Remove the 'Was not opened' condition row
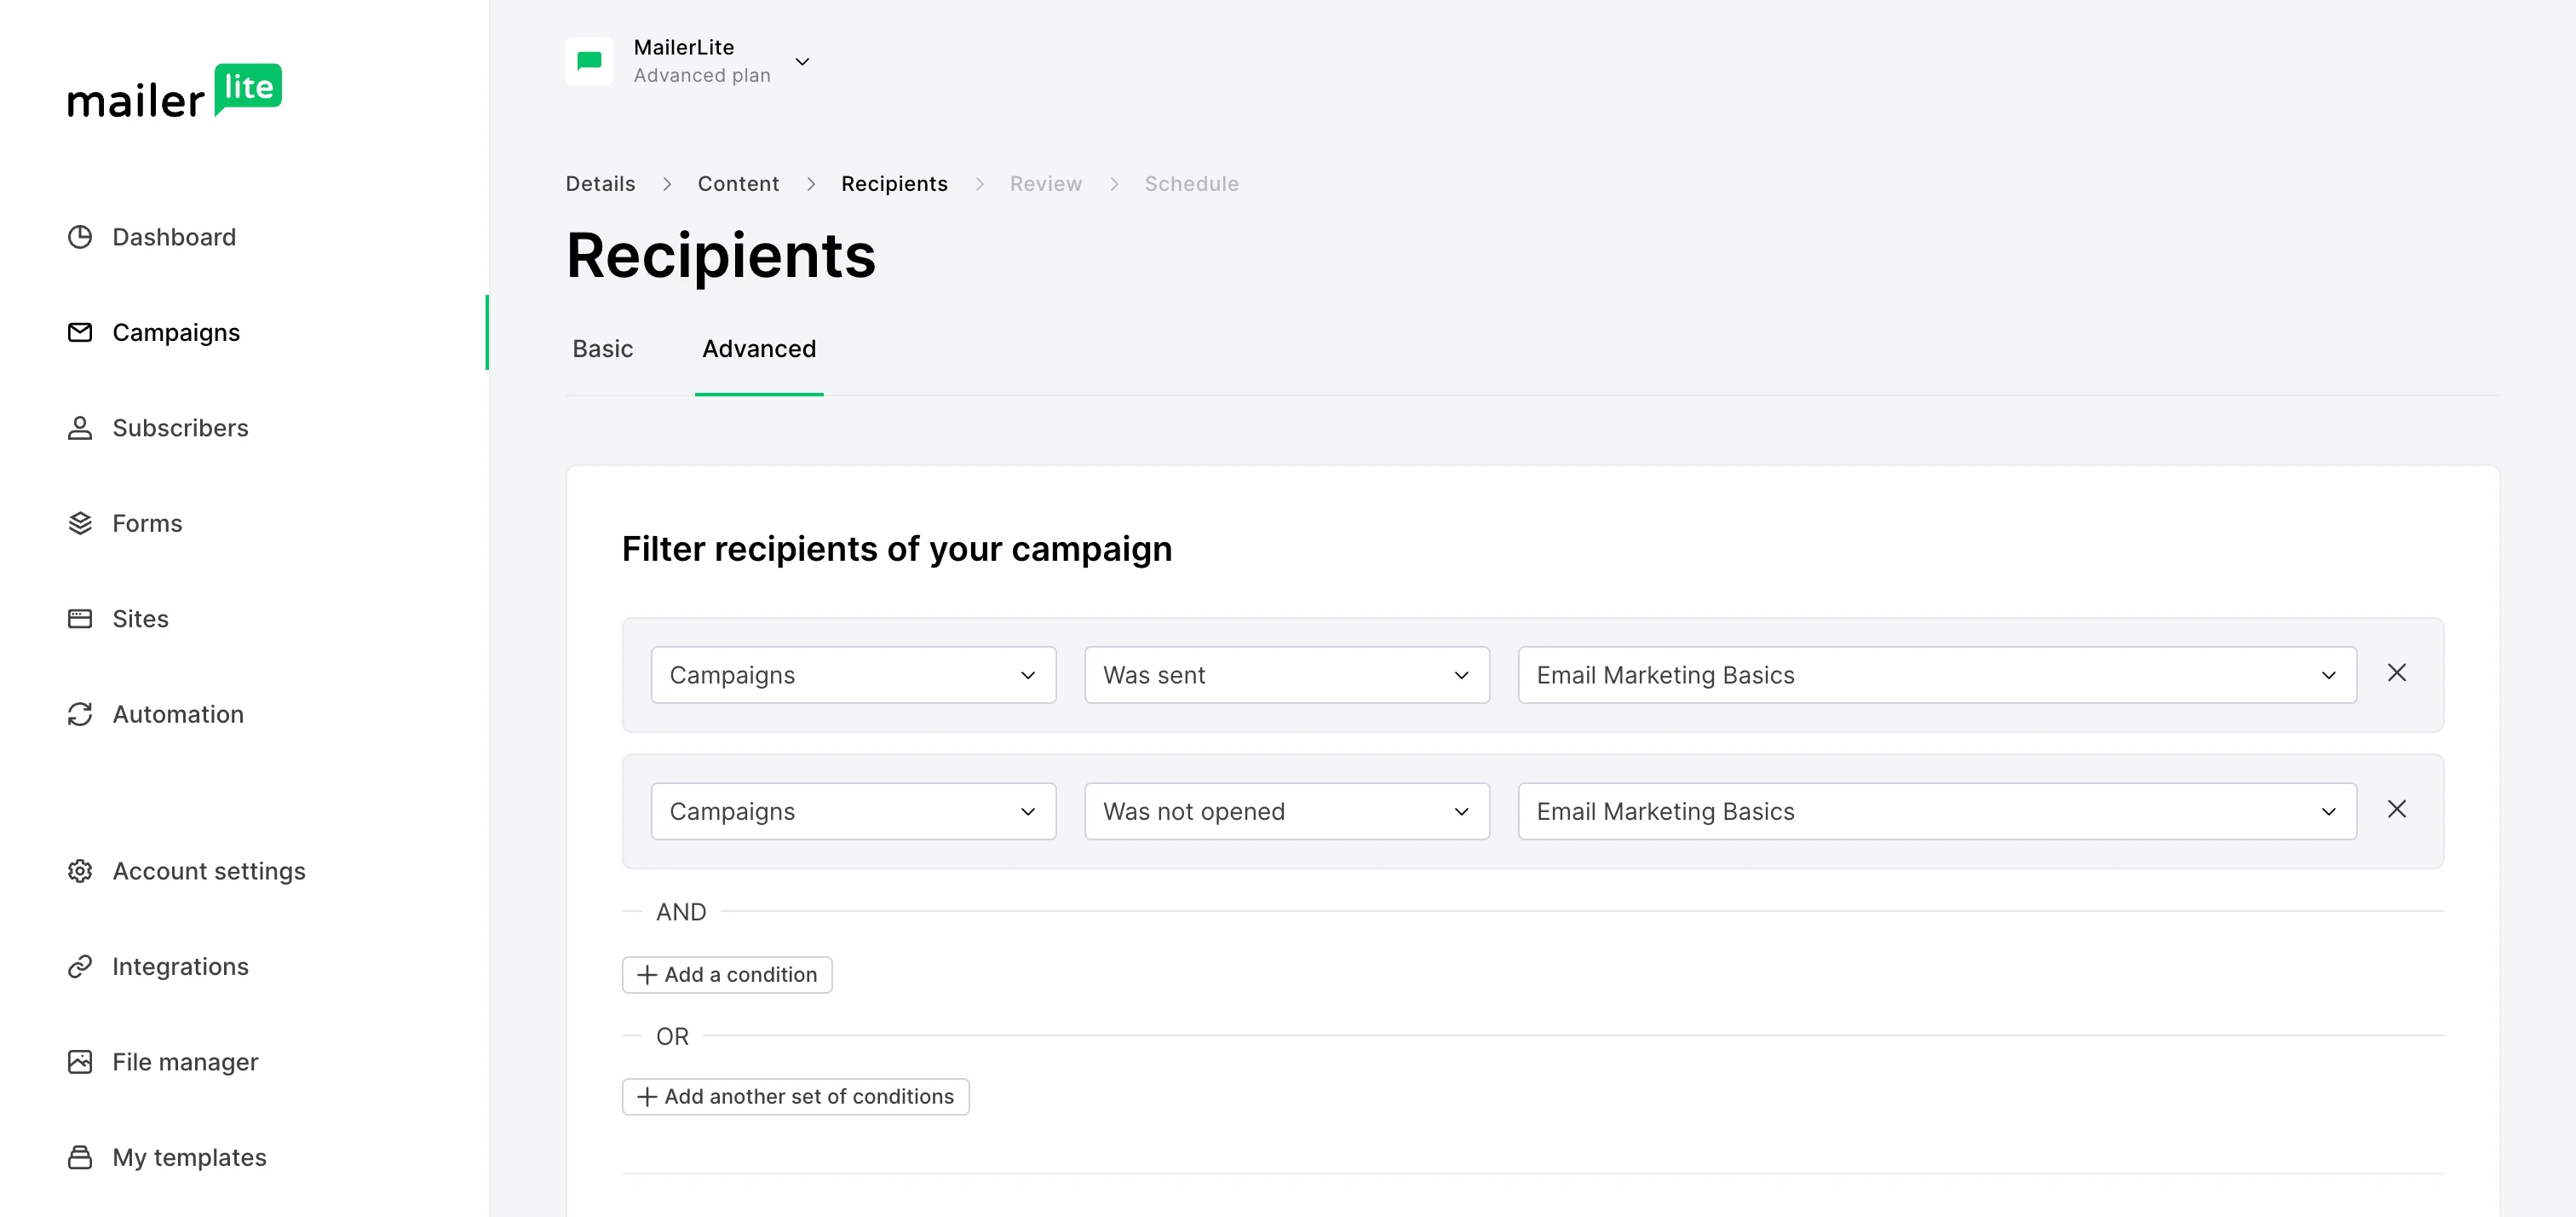This screenshot has height=1217, width=2576. coord(2396,810)
